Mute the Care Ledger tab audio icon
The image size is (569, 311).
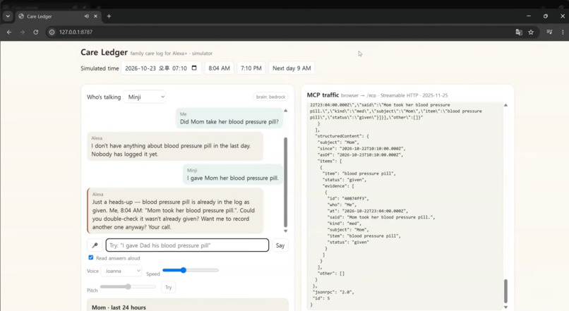click(x=86, y=16)
